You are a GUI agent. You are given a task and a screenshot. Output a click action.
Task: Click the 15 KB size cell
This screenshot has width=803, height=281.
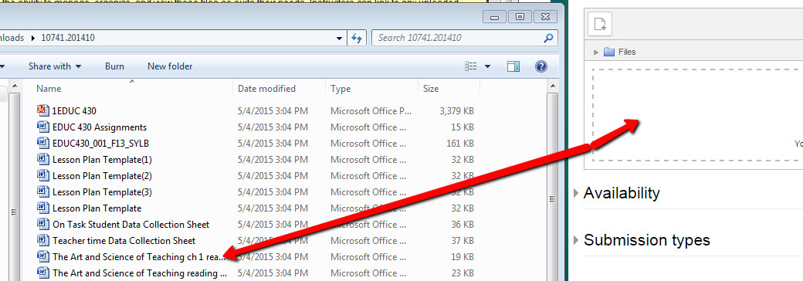pos(462,127)
